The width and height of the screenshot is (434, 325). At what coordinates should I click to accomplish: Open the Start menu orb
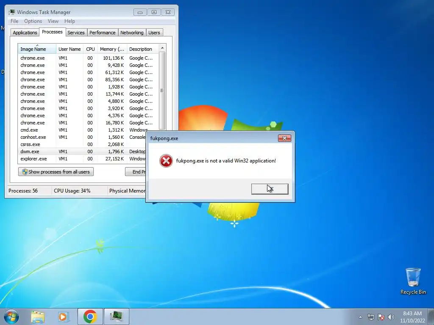coord(11,317)
